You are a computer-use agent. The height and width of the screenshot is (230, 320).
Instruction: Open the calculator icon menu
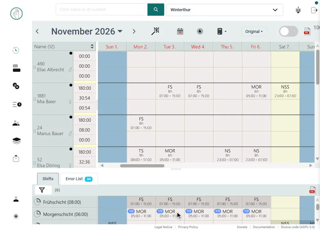(222, 31)
